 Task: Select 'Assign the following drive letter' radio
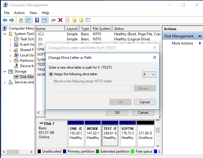coord(51,74)
